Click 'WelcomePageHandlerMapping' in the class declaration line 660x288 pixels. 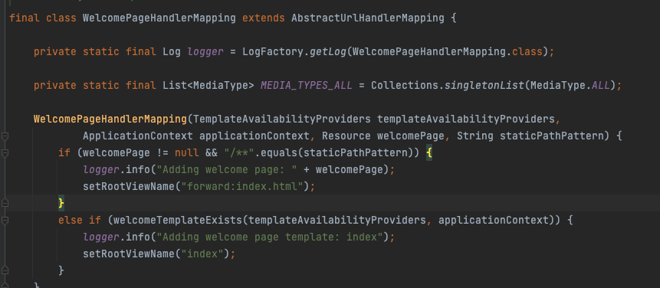159,18
